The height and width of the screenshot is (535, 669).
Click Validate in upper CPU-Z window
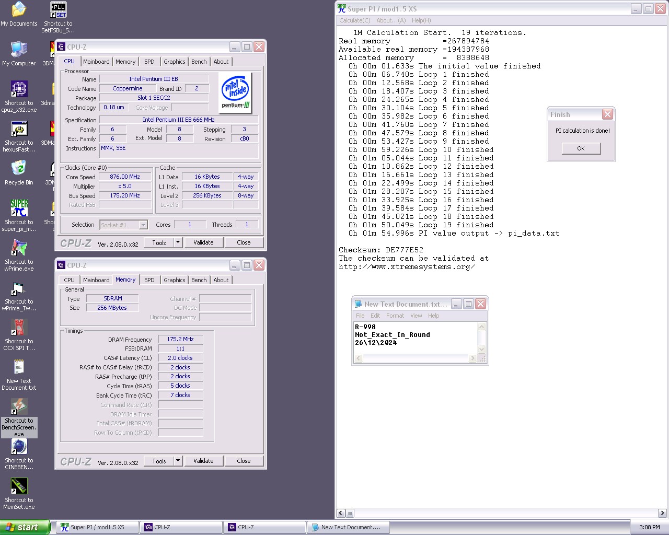[x=203, y=242]
